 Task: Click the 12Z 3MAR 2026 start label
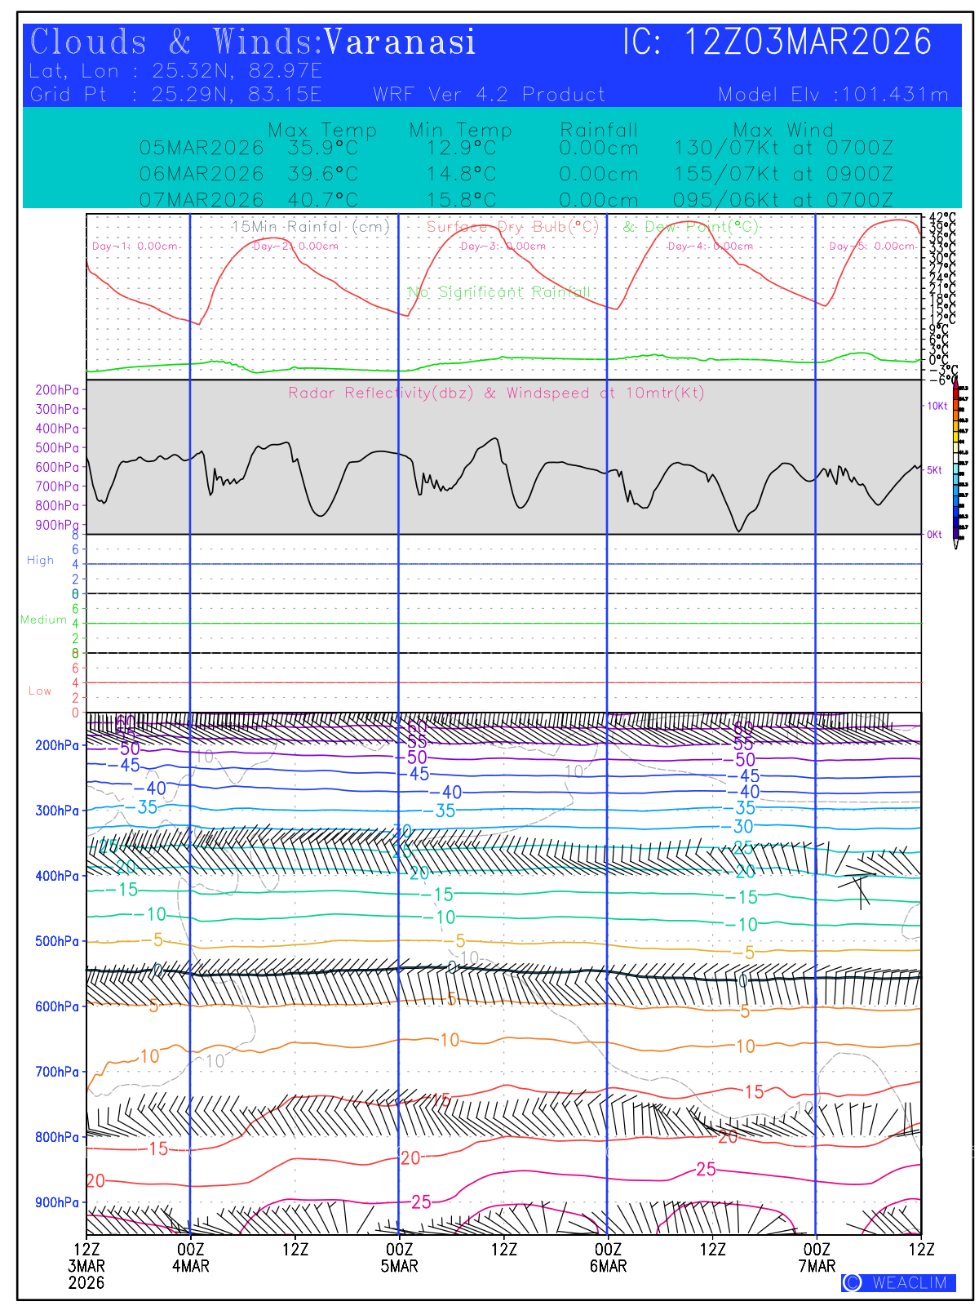[86, 1265]
